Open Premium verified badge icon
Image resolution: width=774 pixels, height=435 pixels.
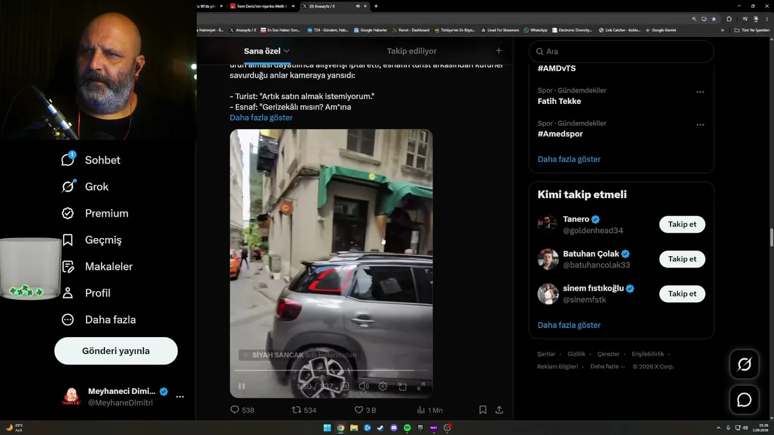[68, 213]
